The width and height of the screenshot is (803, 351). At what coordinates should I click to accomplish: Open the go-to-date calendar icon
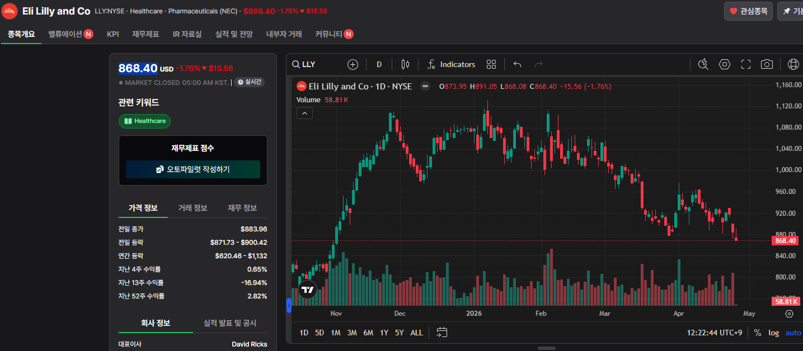442,333
